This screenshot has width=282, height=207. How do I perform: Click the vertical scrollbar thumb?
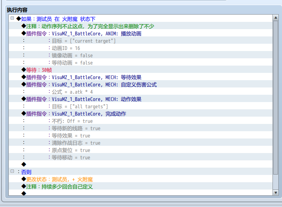275,97
